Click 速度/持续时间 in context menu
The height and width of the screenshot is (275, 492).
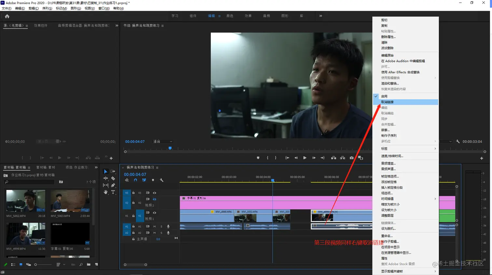point(405,156)
